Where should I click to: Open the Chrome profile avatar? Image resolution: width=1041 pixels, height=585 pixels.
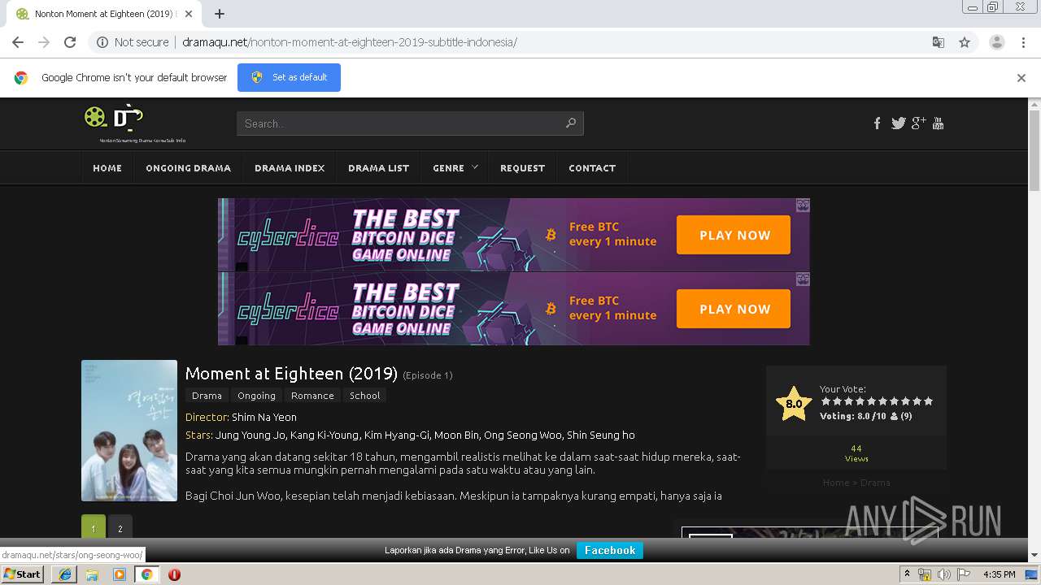(996, 42)
